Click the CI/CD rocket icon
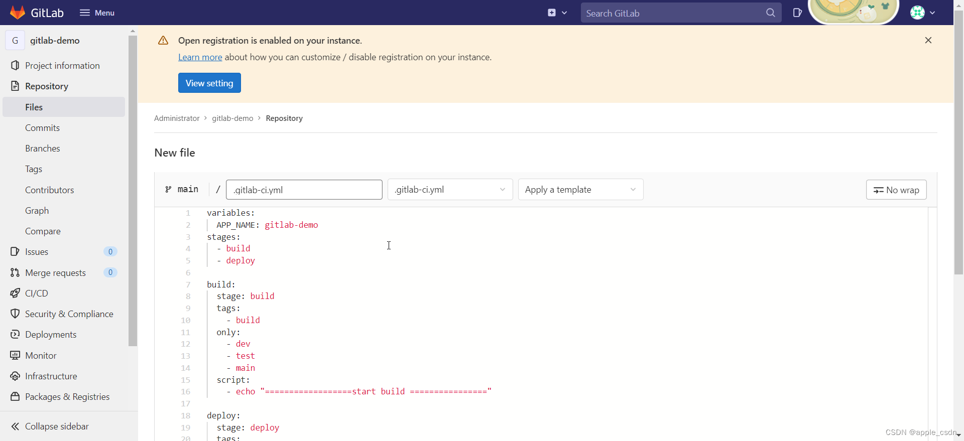This screenshot has height=441, width=964. point(15,293)
